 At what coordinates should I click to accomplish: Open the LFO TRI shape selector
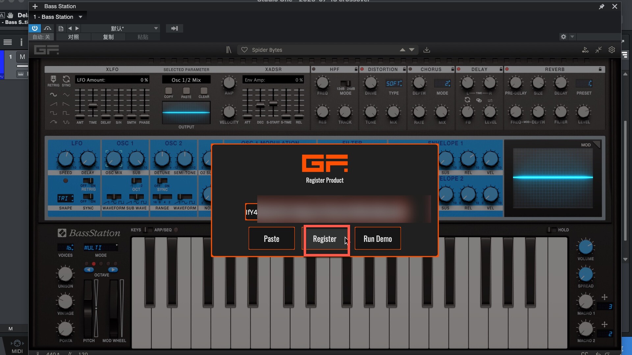(x=66, y=198)
